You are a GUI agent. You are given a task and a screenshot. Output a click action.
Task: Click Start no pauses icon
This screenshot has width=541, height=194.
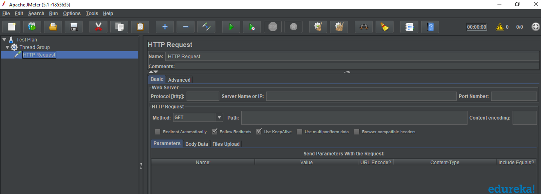click(252, 27)
